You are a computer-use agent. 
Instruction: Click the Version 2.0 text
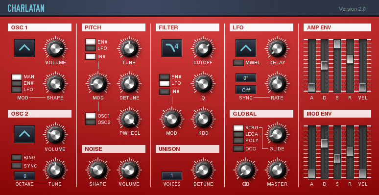[x=352, y=9]
